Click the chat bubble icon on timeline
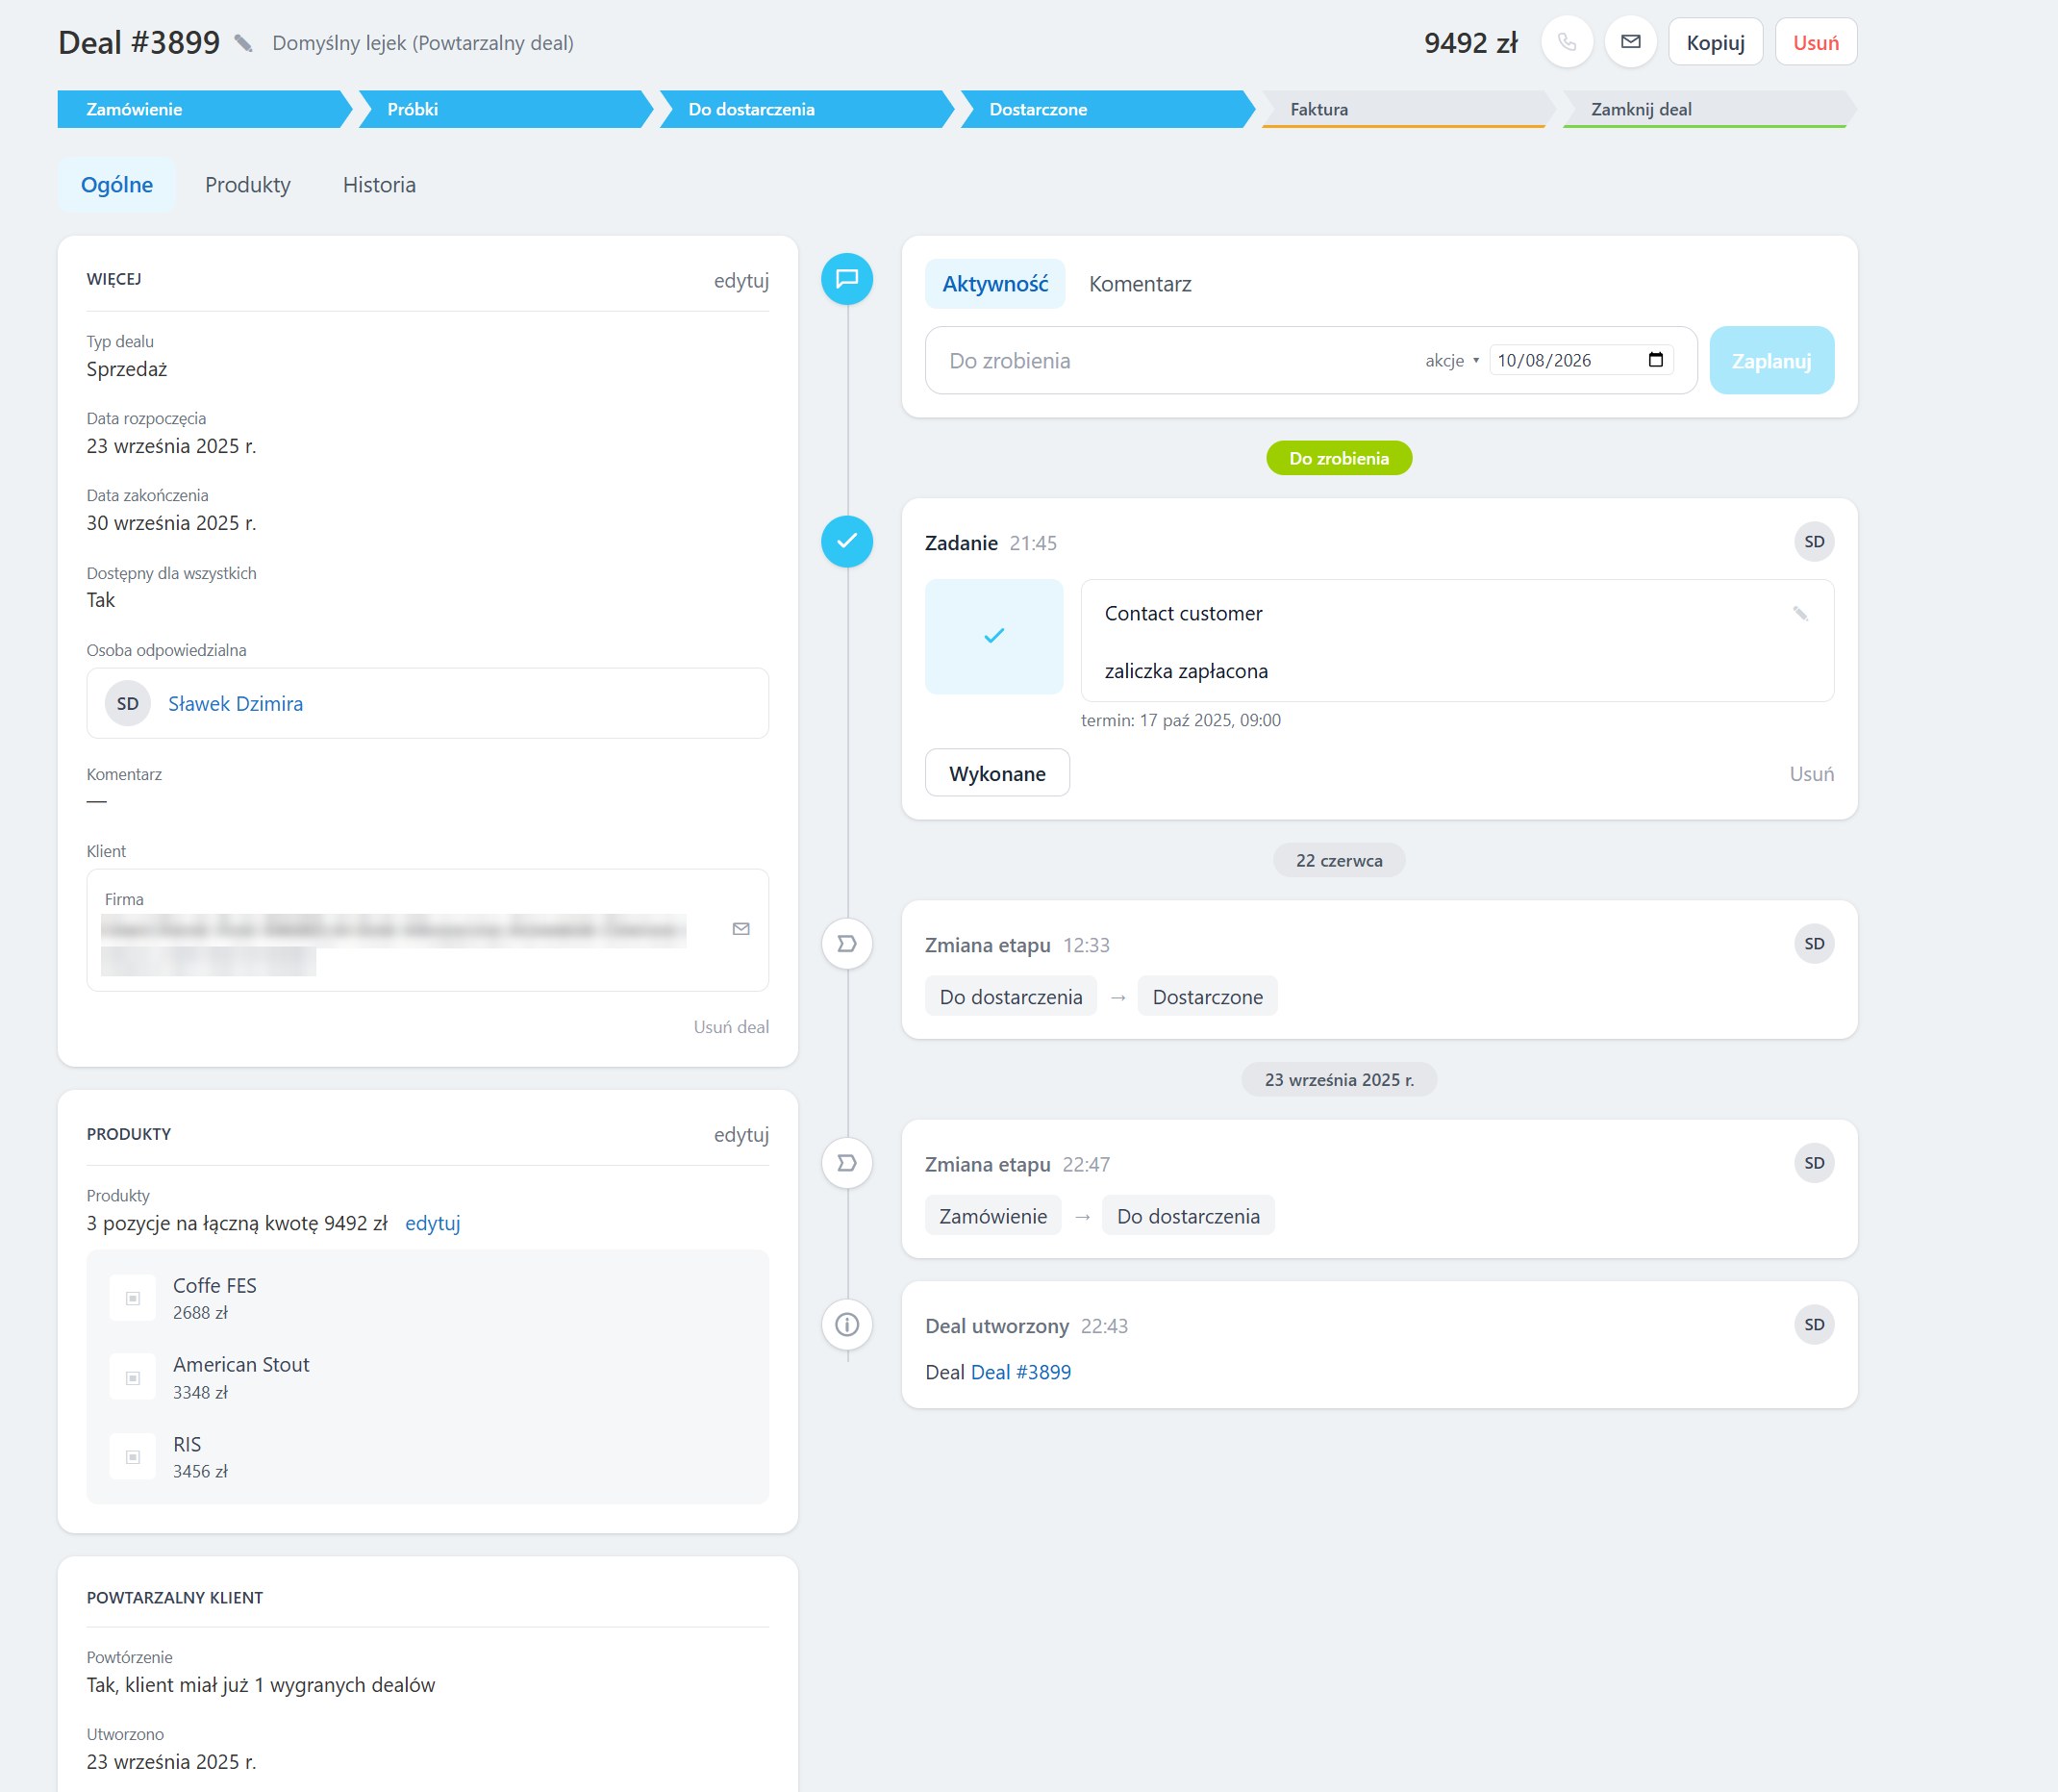Screen dimensions: 2058x1792 (x=846, y=279)
